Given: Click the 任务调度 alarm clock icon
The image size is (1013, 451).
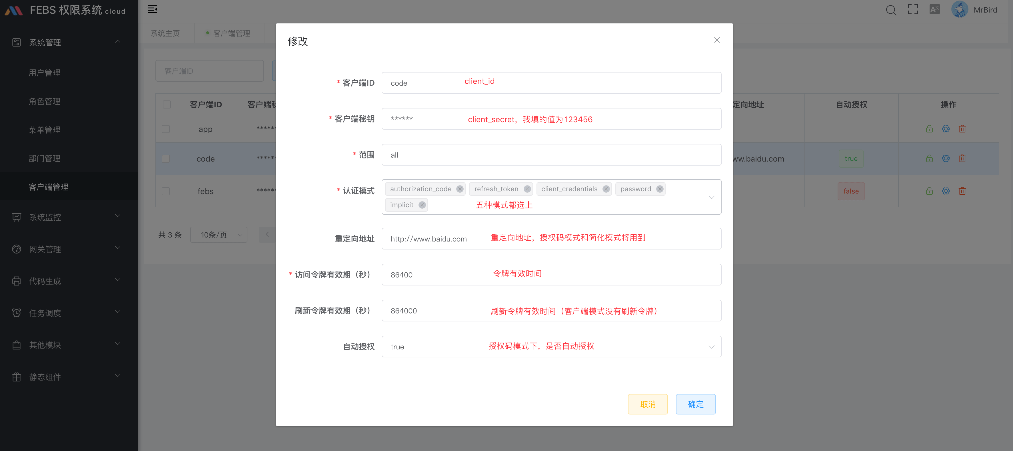Looking at the screenshot, I should pyautogui.click(x=17, y=313).
